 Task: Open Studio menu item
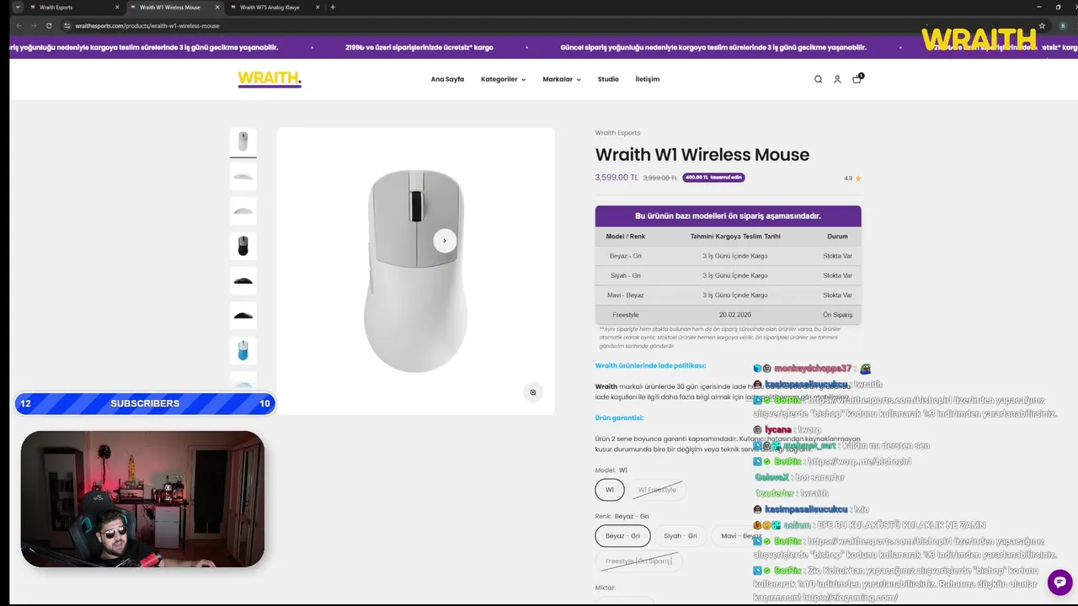tap(608, 79)
